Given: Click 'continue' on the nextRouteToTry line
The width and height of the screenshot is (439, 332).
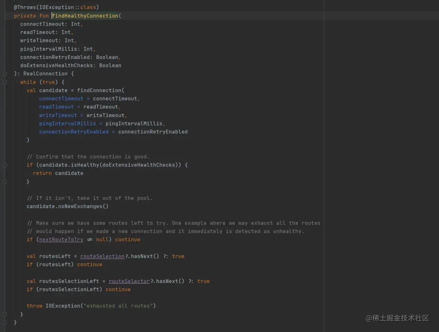Looking at the screenshot, I should coord(128,240).
